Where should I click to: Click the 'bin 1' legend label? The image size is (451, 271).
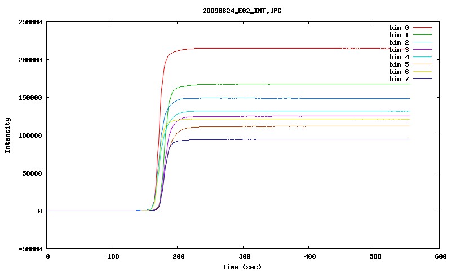coord(399,35)
